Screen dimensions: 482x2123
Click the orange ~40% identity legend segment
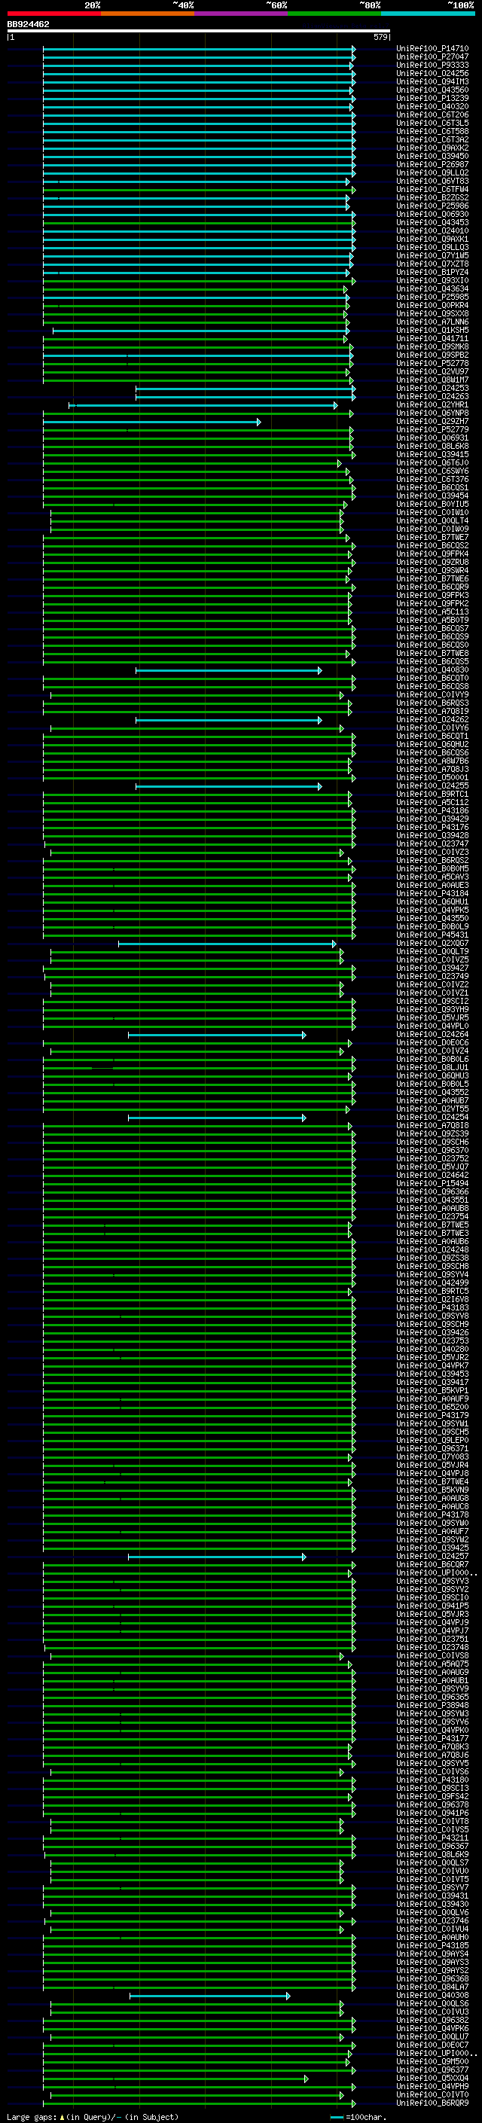(148, 14)
